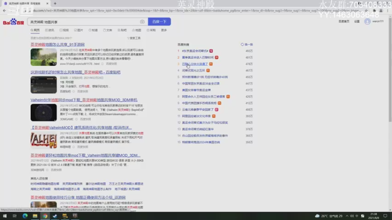Switch to the 资讯 tab

coord(49,30)
